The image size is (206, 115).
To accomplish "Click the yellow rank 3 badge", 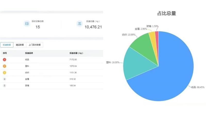I will (4, 72).
